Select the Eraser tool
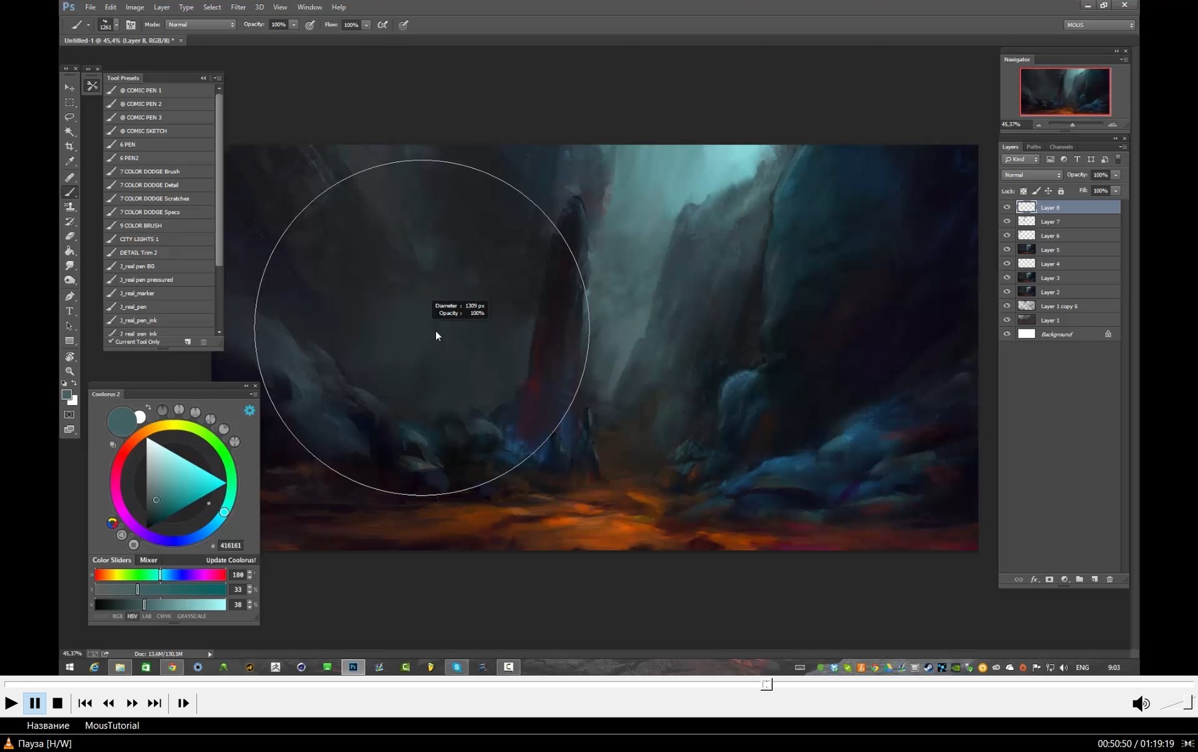The height and width of the screenshot is (752, 1198). (x=69, y=236)
